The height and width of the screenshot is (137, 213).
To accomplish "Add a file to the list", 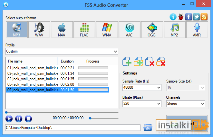I will pos(127,62).
